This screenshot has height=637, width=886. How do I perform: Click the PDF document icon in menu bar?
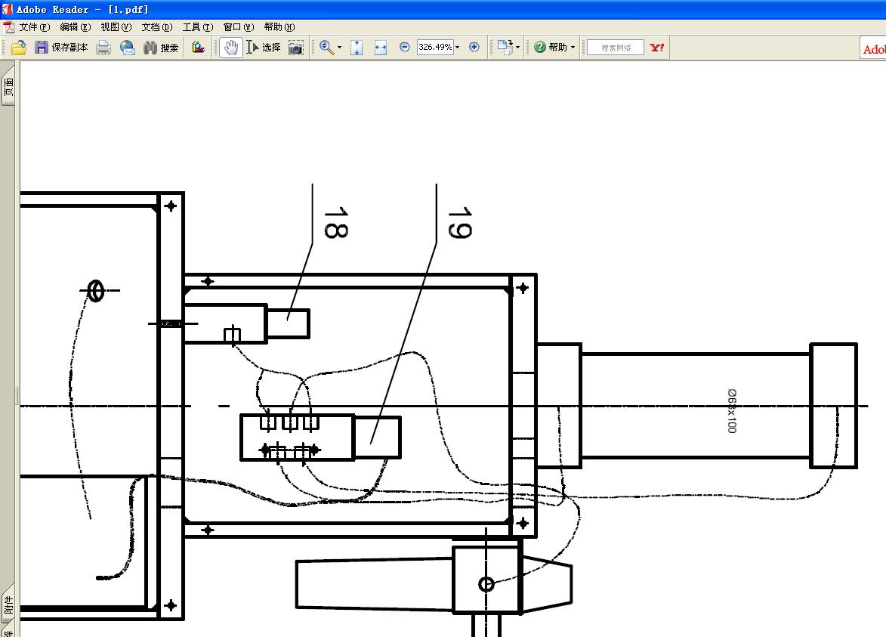click(9, 27)
